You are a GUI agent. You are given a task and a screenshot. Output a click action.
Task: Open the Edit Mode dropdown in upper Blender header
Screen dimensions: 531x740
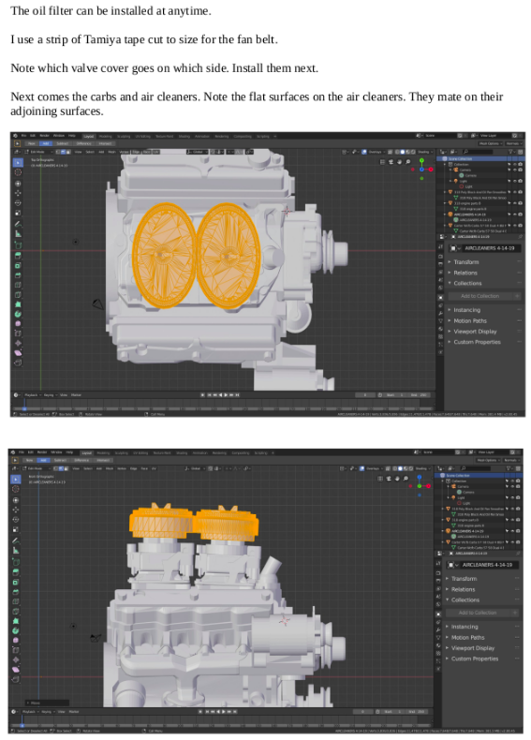coord(39,152)
